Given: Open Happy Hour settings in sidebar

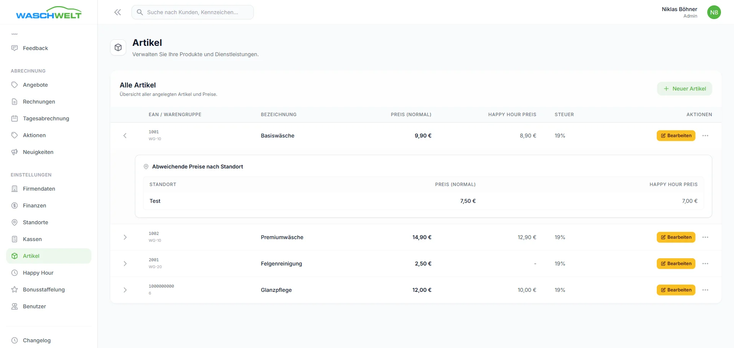Looking at the screenshot, I should [38, 273].
